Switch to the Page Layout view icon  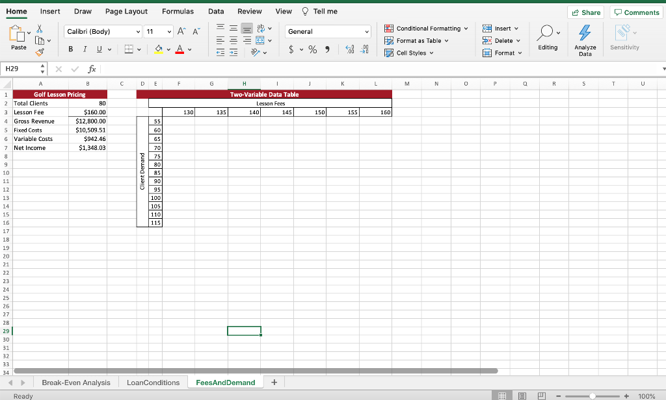coord(522,395)
